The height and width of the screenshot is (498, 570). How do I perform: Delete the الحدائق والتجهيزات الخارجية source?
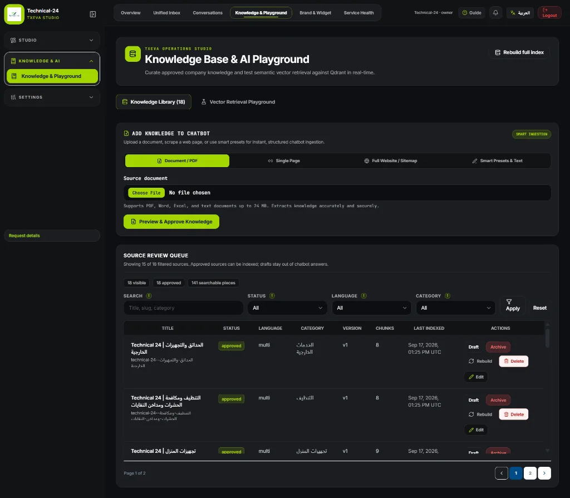coord(513,361)
